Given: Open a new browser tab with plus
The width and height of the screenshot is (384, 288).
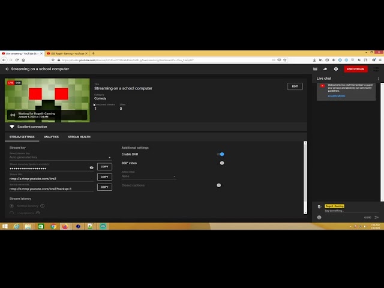Looking at the screenshot, I should pyautogui.click(x=93, y=53).
